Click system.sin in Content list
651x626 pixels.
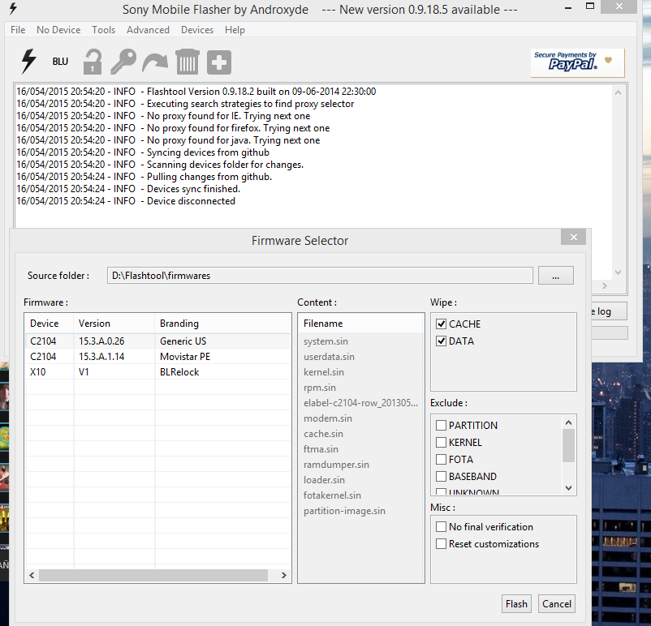pyautogui.click(x=325, y=341)
